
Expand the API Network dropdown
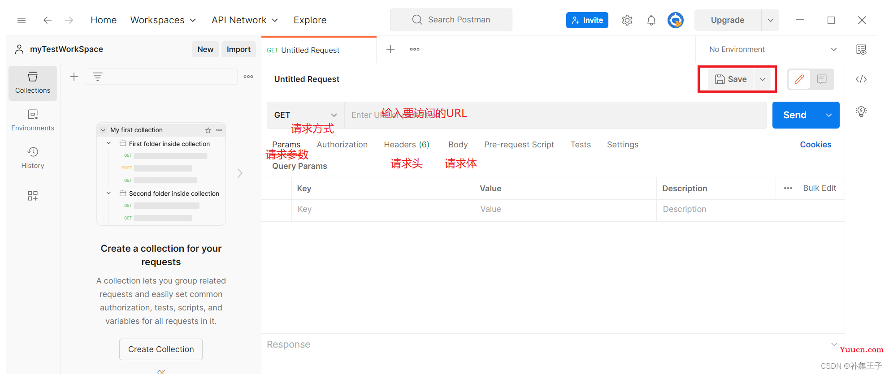245,20
